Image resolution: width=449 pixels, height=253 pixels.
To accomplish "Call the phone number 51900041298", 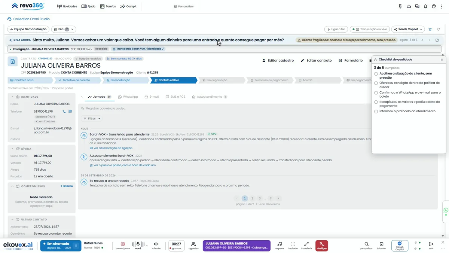I will click(64, 112).
